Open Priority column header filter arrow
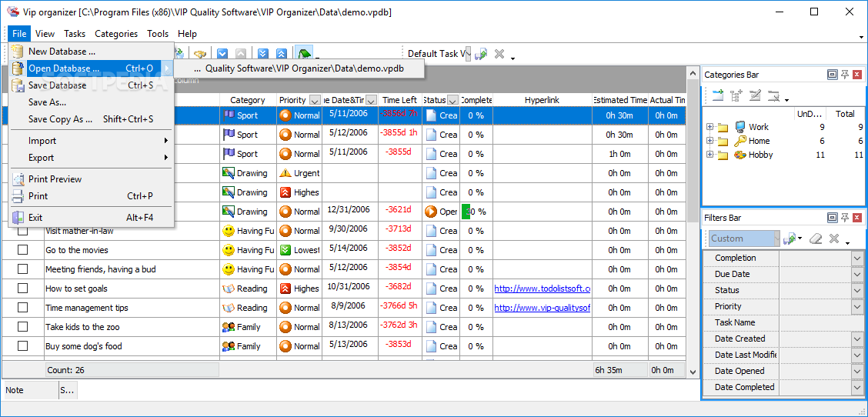The image size is (868, 417). click(315, 100)
